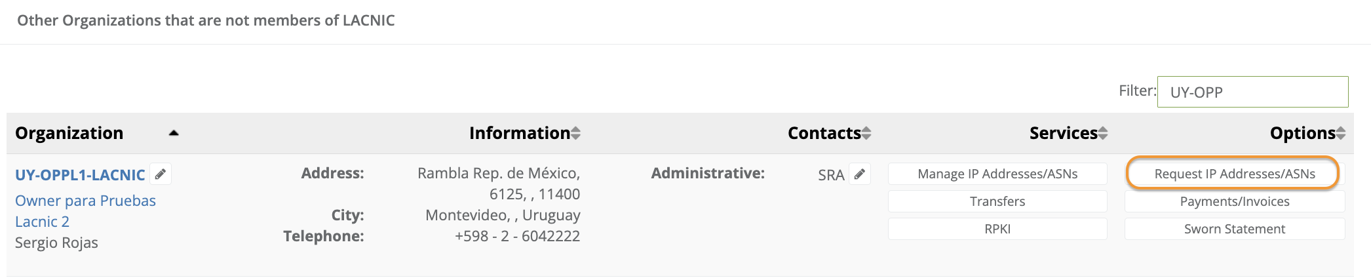The image size is (1371, 278).
Task: Open the RPKI service
Action: pyautogui.click(x=997, y=229)
